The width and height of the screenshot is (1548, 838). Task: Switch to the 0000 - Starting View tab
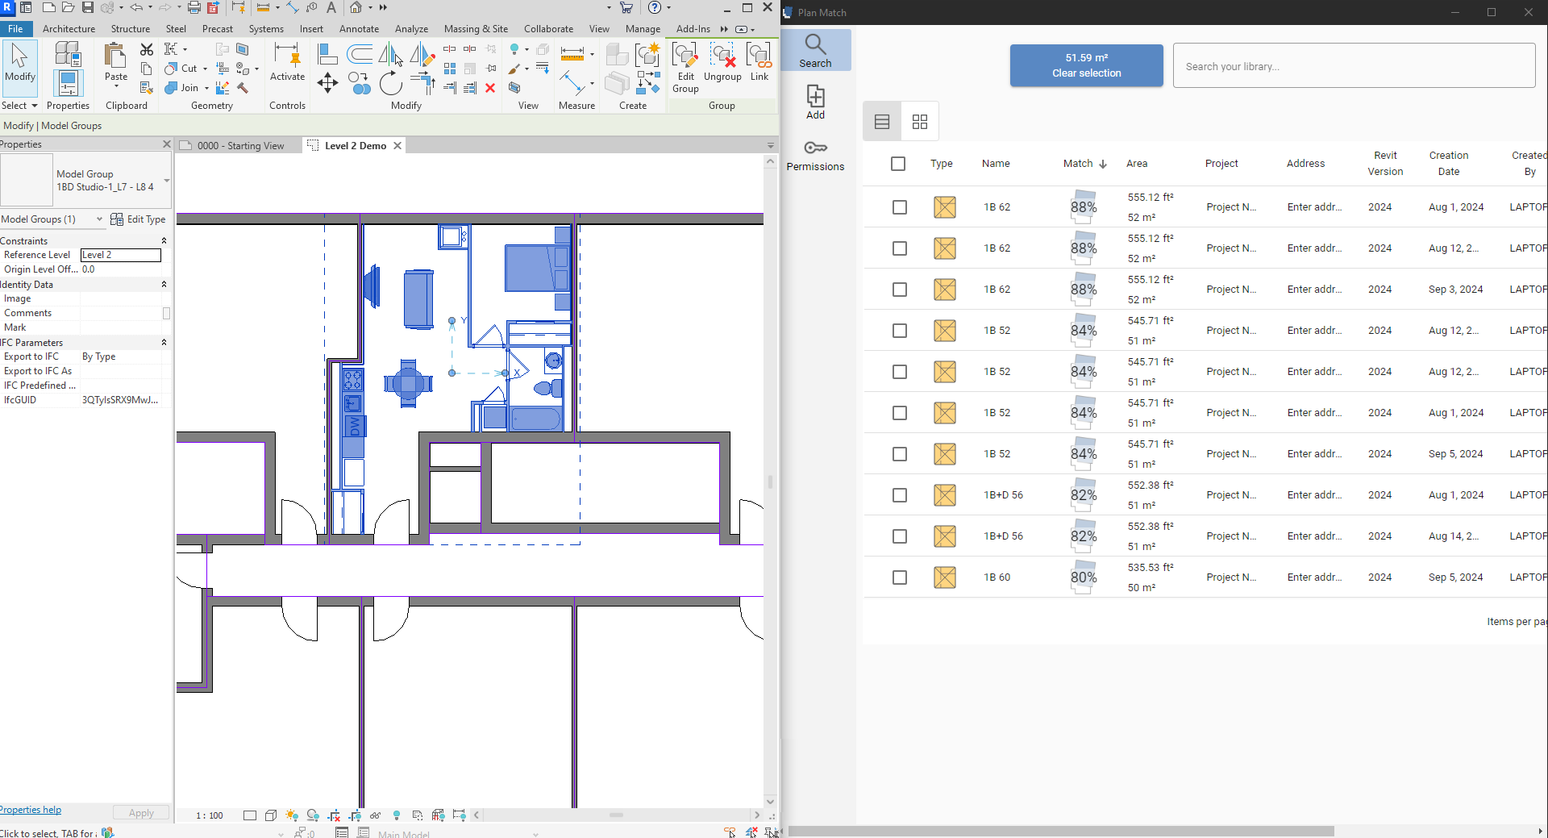pyautogui.click(x=240, y=146)
